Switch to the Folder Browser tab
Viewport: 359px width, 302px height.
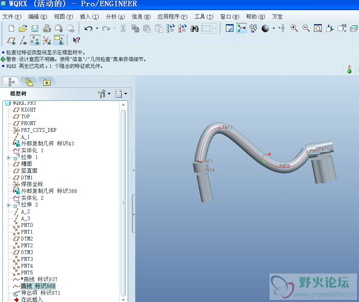click(x=29, y=82)
